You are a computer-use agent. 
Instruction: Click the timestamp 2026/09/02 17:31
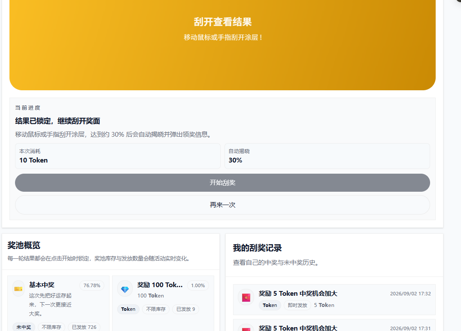click(410, 328)
